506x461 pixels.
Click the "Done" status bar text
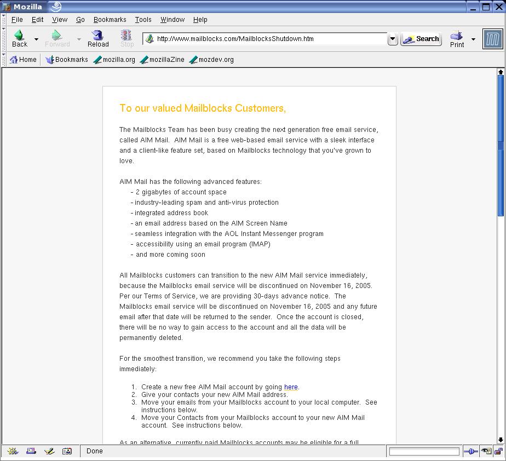95,451
